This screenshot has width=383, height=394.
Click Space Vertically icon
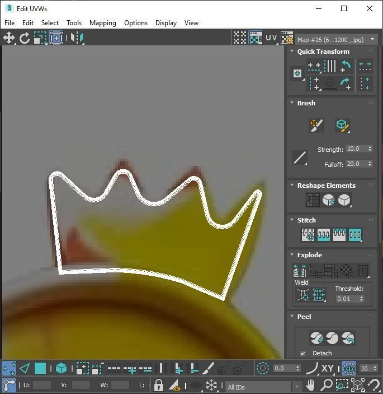pos(365,84)
